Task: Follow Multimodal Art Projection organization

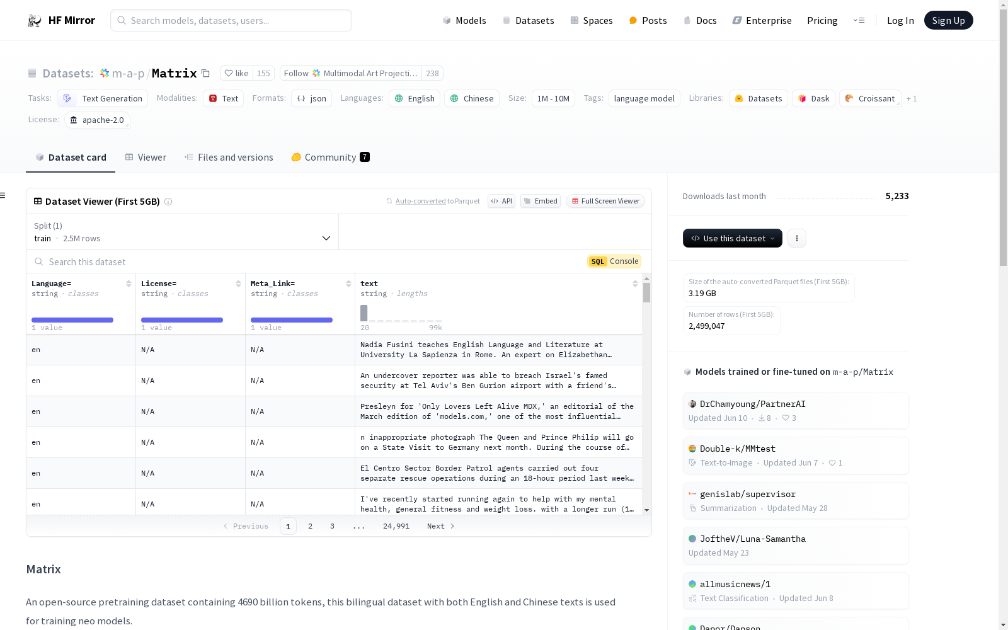Action: point(351,73)
